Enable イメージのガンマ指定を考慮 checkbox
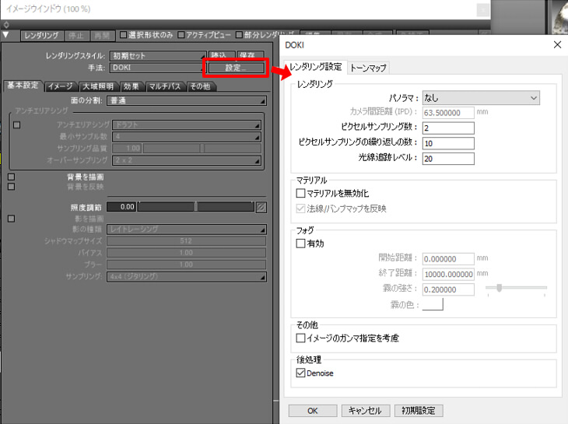 click(300, 338)
